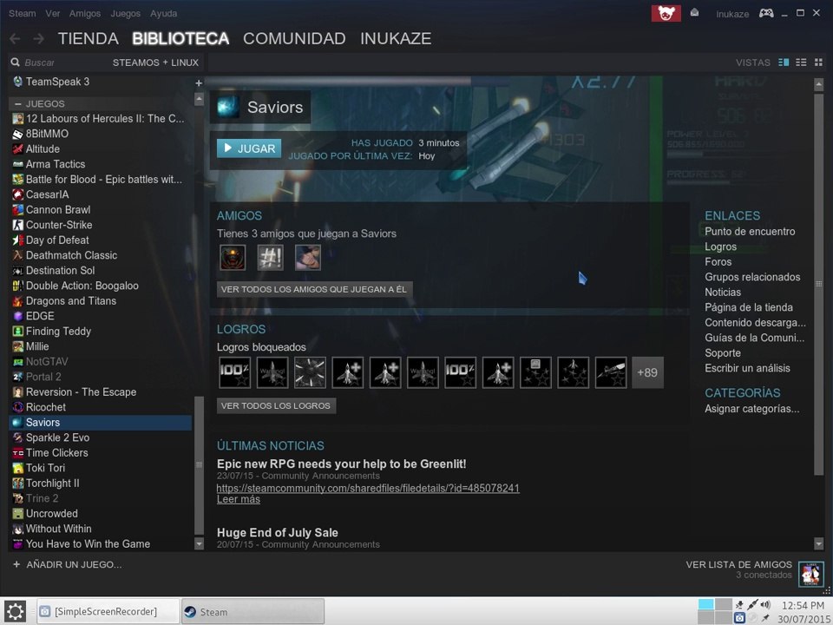The image size is (833, 625).
Task: Open the Ver menu
Action: [53, 13]
